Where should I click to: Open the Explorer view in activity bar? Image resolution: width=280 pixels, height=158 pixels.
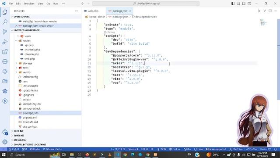tap(5, 12)
